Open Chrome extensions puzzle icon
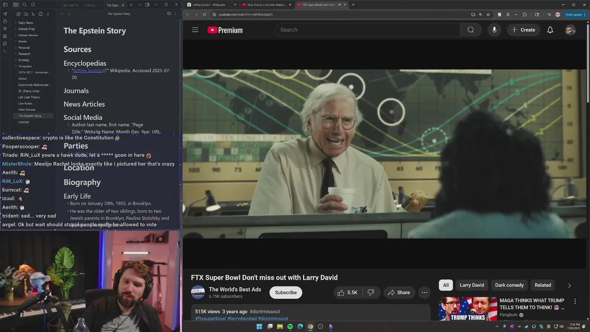Image resolution: width=590 pixels, height=332 pixels. click(525, 14)
